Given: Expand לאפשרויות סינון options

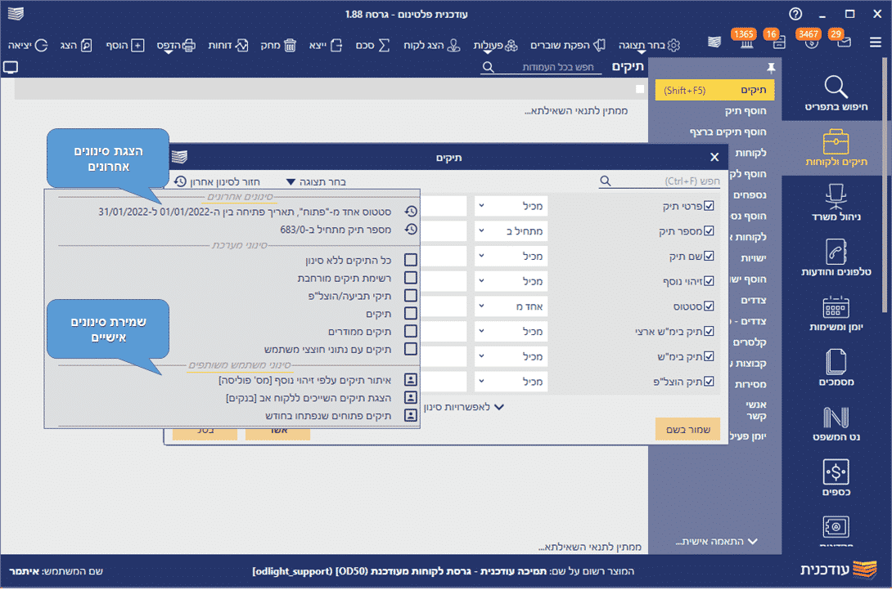Looking at the screenshot, I should coord(464,407).
